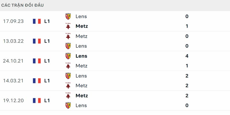The height and width of the screenshot is (115, 230).
Task: Select the L1 league label for 24.10.21
Action: (x=47, y=61)
